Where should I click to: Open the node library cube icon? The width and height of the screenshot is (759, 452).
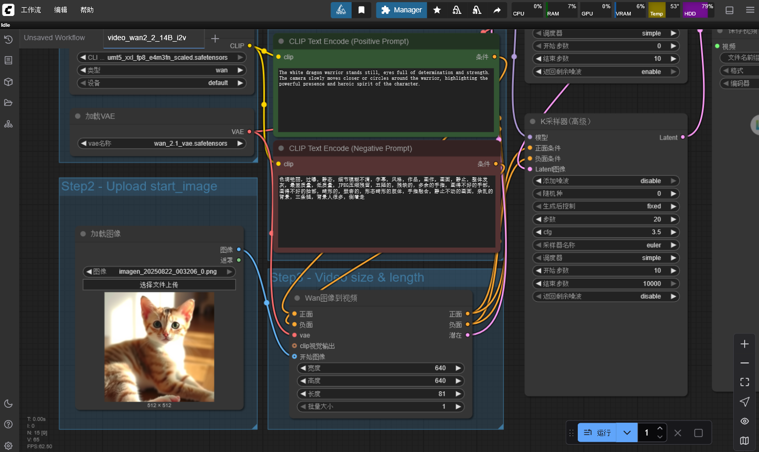8,82
